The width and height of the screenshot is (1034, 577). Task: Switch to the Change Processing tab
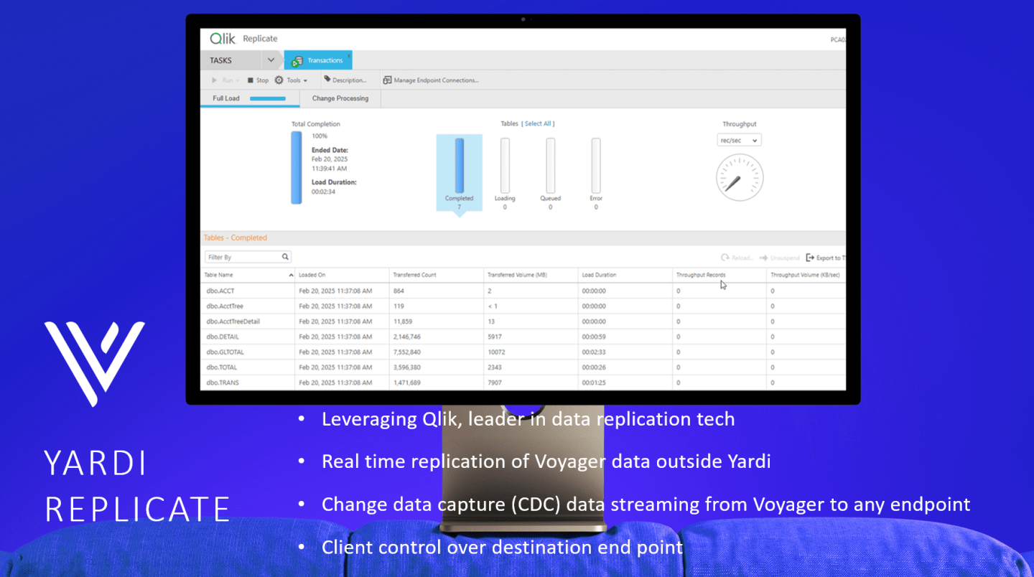pyautogui.click(x=339, y=98)
